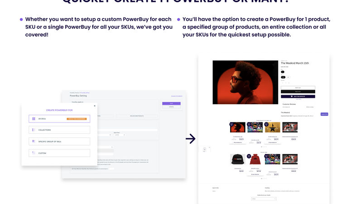Close the Create PowerBuy For dialog
Image resolution: width=351 pixels, height=204 pixels.
pyautogui.click(x=95, y=106)
